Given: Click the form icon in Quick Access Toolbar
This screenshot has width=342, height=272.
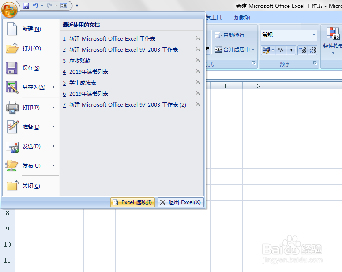Looking at the screenshot, I should pos(64,6).
